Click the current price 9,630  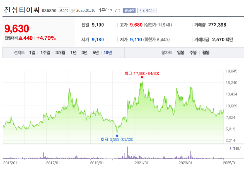click(17, 29)
